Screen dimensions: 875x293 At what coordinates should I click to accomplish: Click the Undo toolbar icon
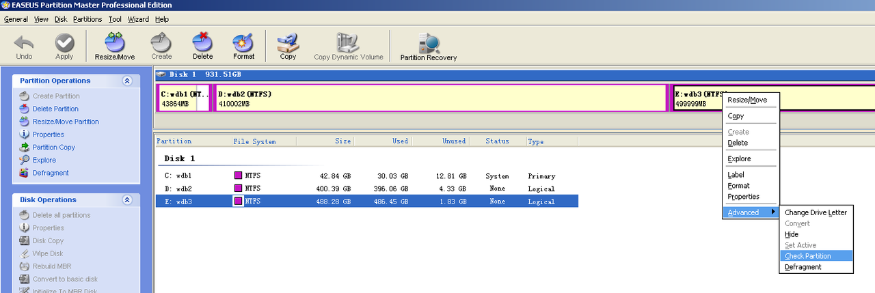(x=24, y=42)
